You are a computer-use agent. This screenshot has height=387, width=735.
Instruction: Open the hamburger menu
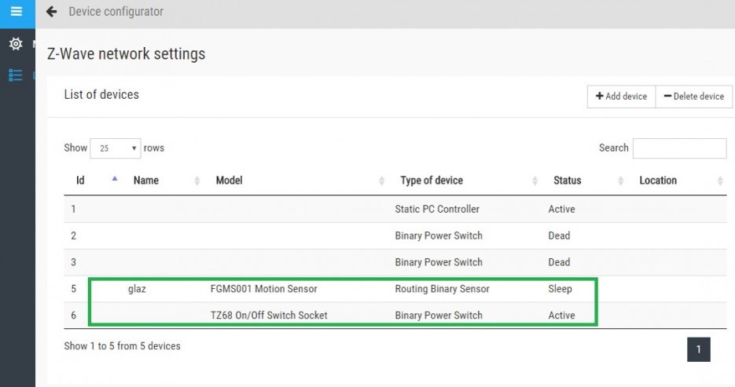[17, 12]
